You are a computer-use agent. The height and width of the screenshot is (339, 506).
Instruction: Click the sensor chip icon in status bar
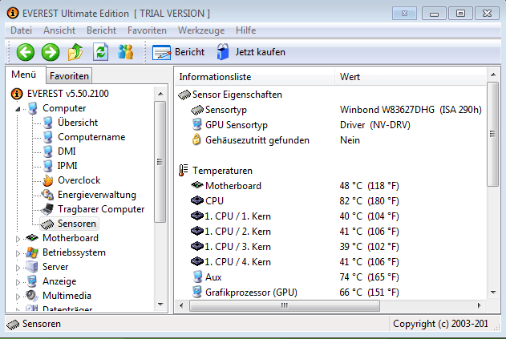pyautogui.click(x=13, y=324)
